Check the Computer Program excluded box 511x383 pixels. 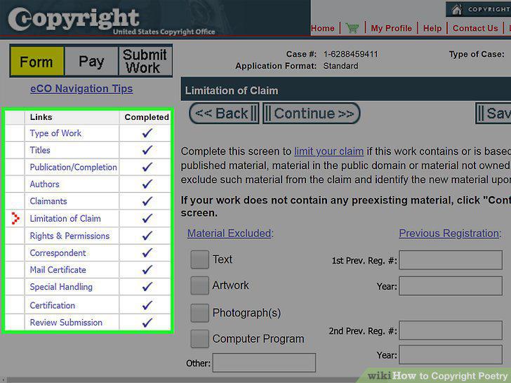pos(200,339)
